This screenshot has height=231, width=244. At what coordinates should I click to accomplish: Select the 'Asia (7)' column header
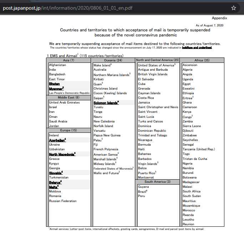click(68, 60)
